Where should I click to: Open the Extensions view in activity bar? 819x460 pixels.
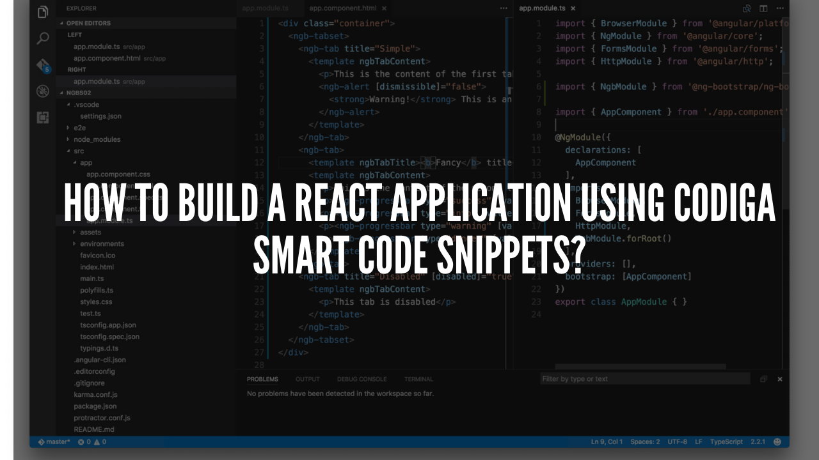[43, 118]
